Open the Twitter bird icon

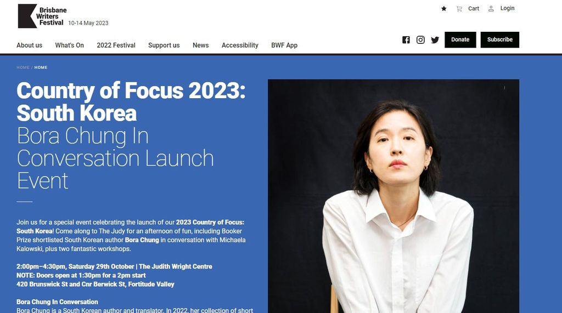click(435, 40)
